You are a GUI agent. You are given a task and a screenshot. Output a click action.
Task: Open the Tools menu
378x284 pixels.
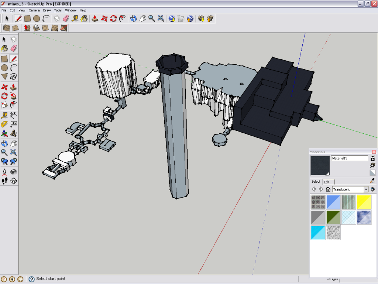click(x=58, y=10)
